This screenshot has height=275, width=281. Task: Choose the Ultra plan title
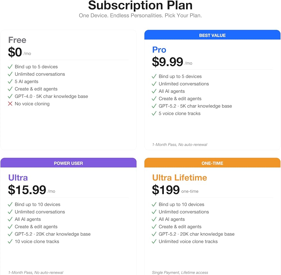coord(18,178)
